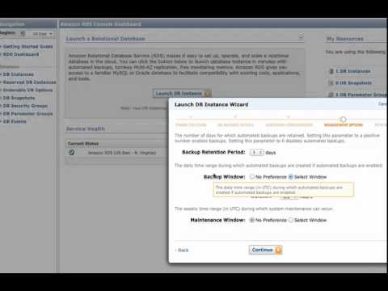This screenshot has height=291, width=388.
Task: Open DB Parameter Groups in the sidebar
Action: (27, 113)
